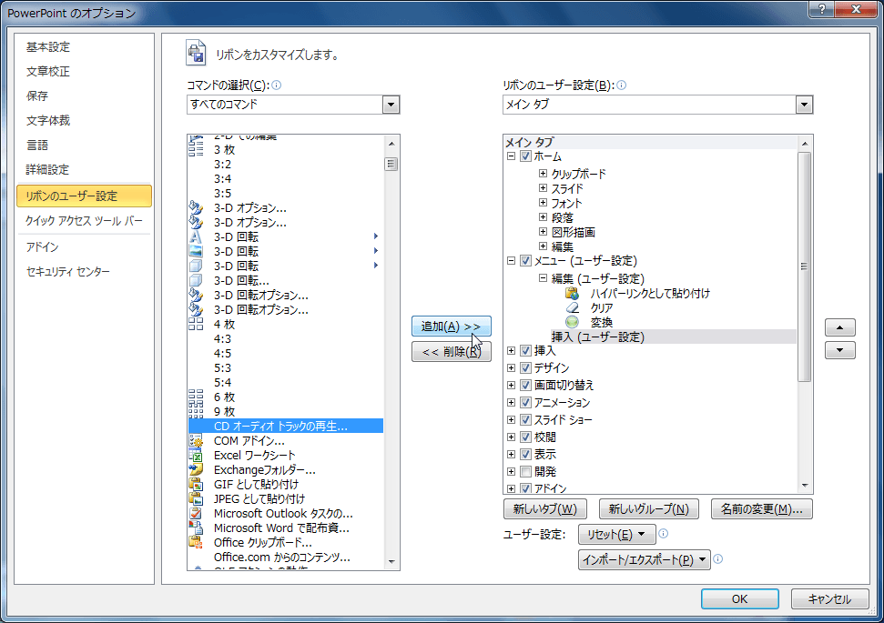The width and height of the screenshot is (884, 623).
Task: Toggle the メニュー (ユーザー設定) checkbox
Action: 525,261
